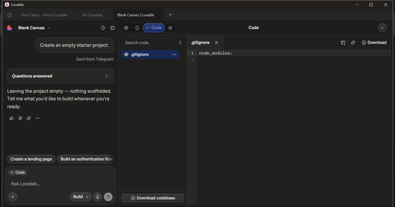This screenshot has width=395, height=207.
Task: Minimize the Lovable window
Action: [x=357, y=5]
